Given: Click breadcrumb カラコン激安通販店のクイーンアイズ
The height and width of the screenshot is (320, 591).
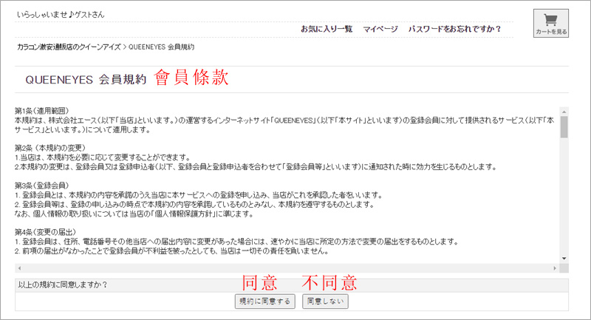Looking at the screenshot, I should pos(69,47).
